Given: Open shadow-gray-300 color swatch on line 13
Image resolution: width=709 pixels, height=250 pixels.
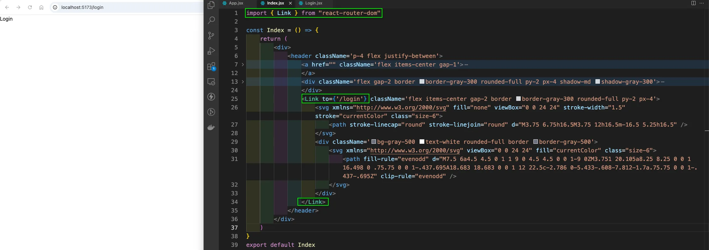Looking at the screenshot, I should (x=598, y=81).
